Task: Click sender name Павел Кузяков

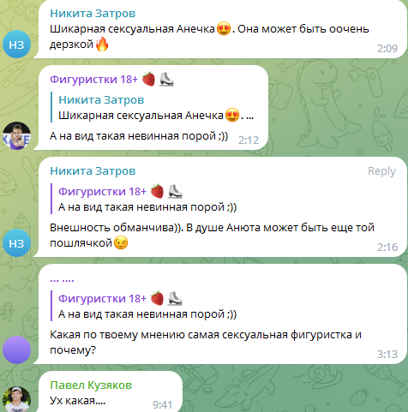Action: pos(91,385)
